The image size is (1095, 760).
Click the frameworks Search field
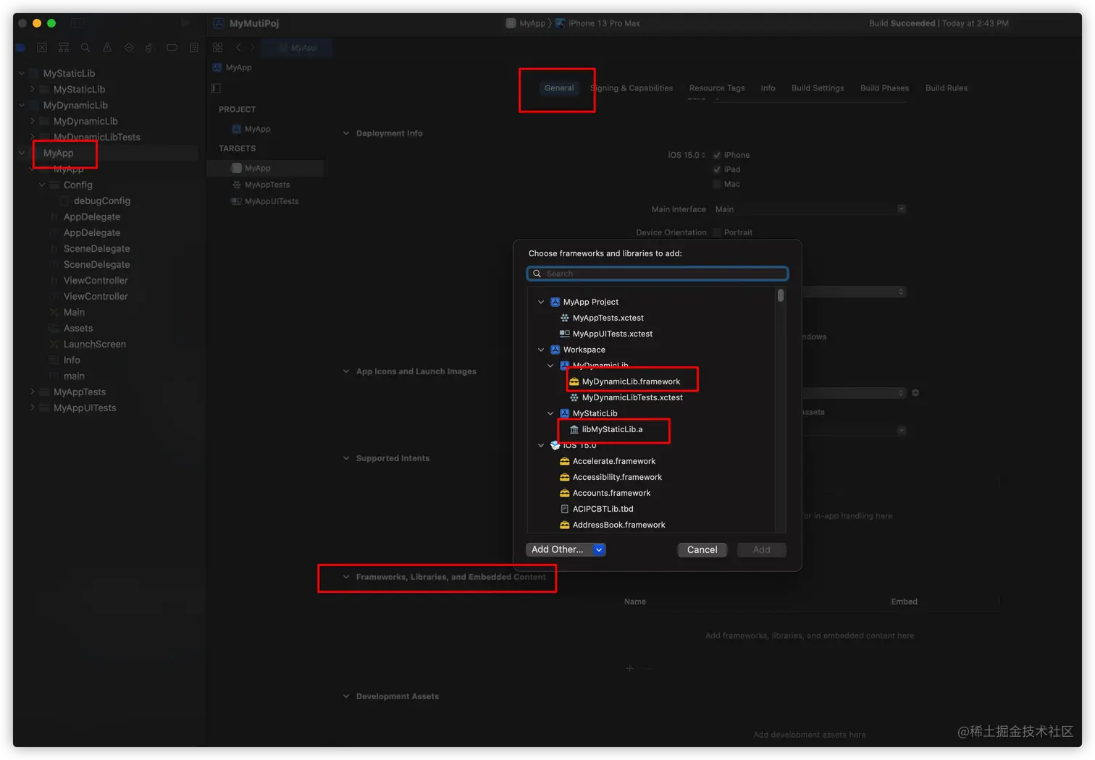(x=658, y=274)
